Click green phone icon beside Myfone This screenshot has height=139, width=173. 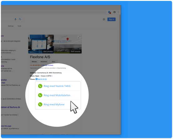pos(40,104)
